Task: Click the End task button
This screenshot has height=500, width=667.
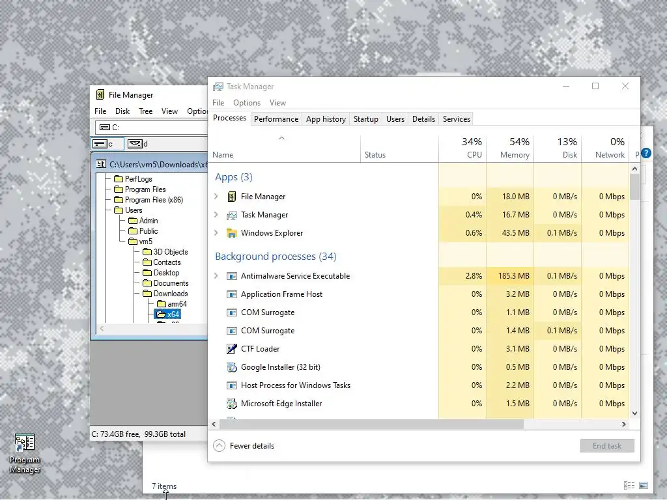Action: (607, 445)
